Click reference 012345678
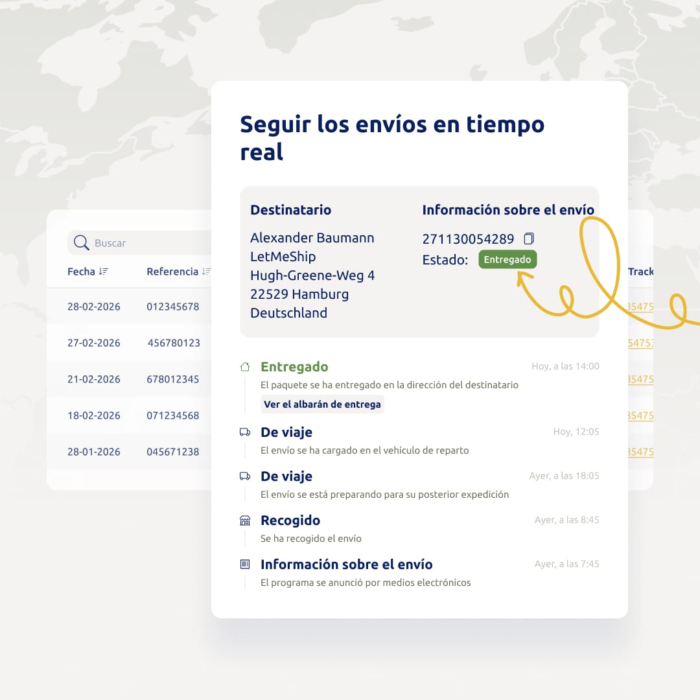Viewport: 700px width, 700px height. point(173,307)
